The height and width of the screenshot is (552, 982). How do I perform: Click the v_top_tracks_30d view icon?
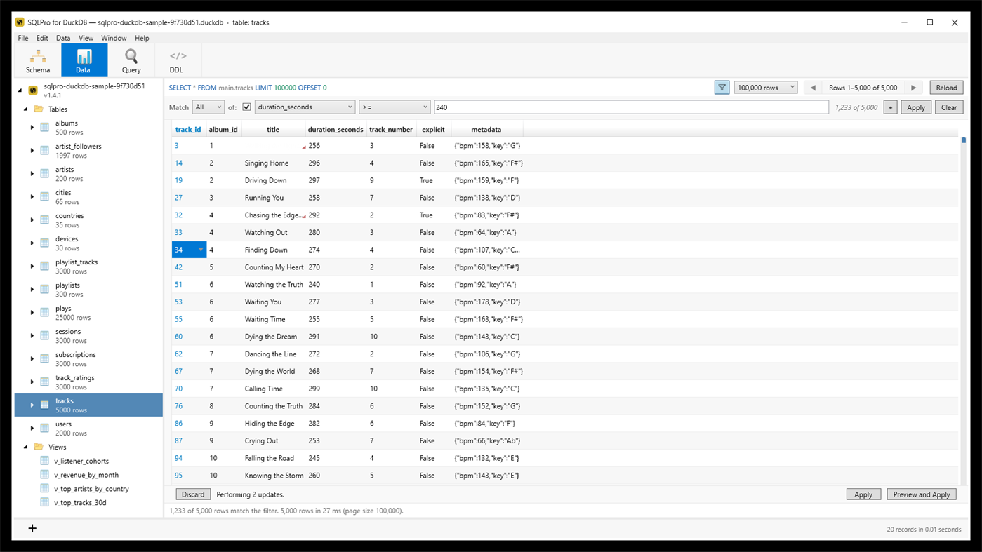click(45, 502)
